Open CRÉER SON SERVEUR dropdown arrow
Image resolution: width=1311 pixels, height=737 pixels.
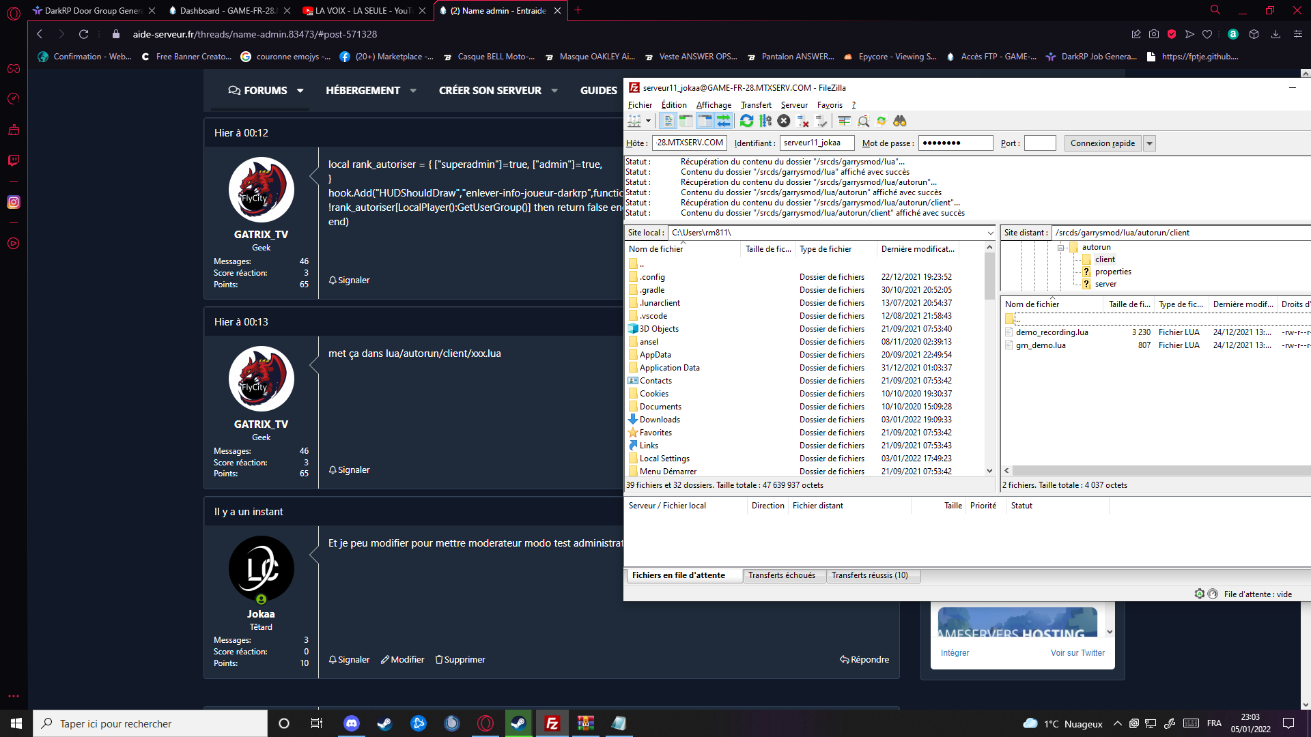(x=554, y=91)
